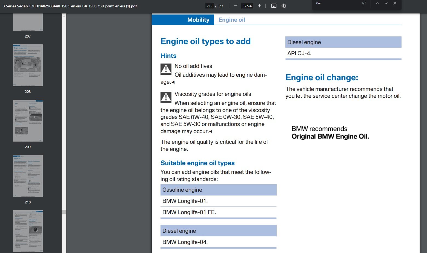Click the warning icon beside 'No oil additives'
The height and width of the screenshot is (253, 427).
point(166,69)
